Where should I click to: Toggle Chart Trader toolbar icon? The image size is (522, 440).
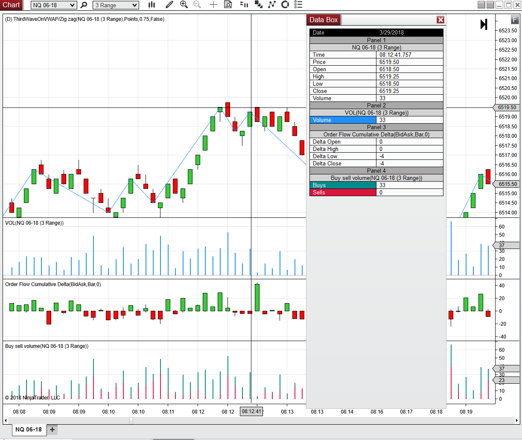244,5
